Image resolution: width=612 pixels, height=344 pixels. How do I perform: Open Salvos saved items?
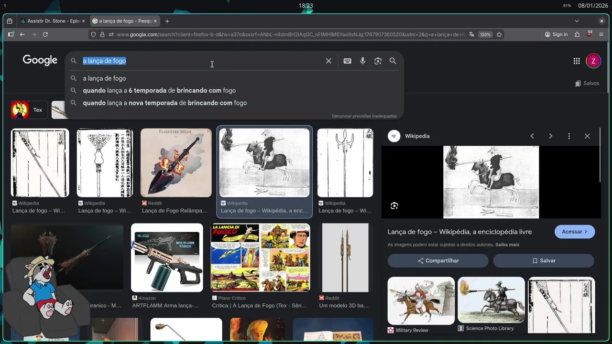tap(587, 83)
